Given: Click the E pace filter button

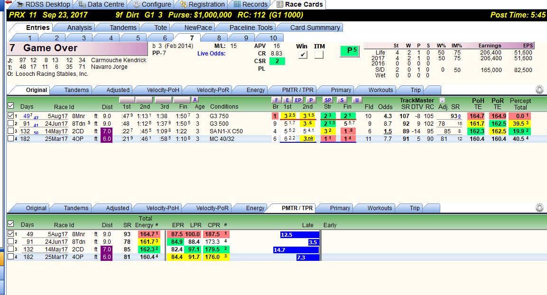Looking at the screenshot, I should pos(287,100).
